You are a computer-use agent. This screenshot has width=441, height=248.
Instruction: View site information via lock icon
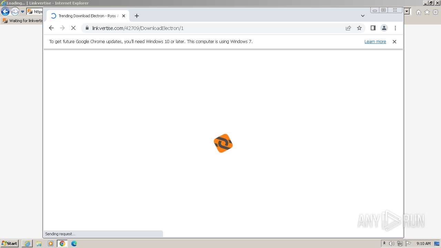87,28
